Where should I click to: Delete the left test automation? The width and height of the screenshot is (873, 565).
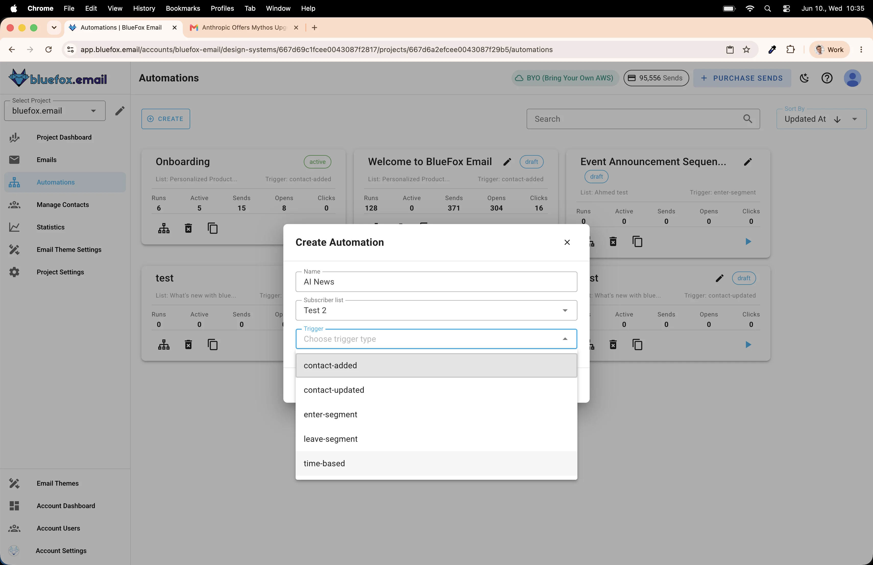(x=188, y=345)
